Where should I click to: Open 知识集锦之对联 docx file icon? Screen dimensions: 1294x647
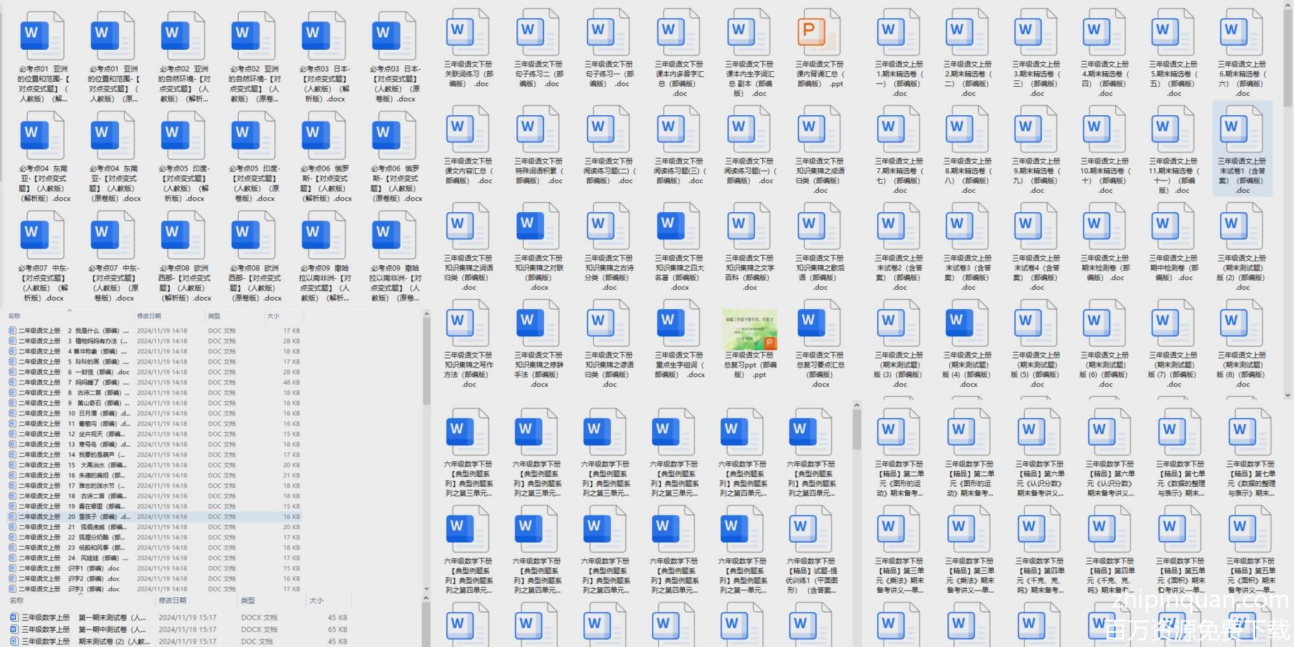(538, 226)
